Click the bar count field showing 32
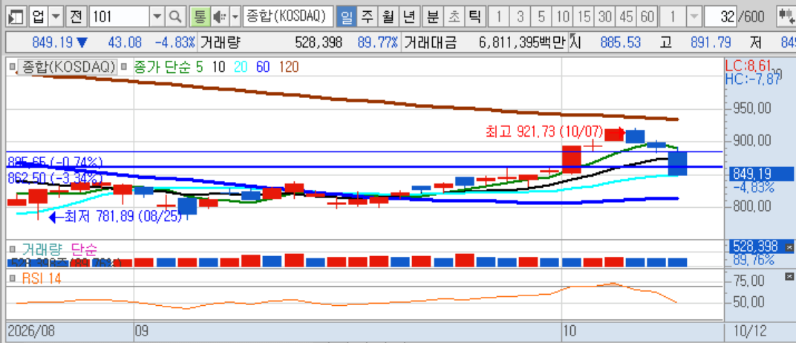Screen dimensions: 796x343 [721, 17]
